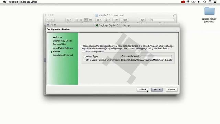The height and width of the screenshot is (124, 220).
Task: Click the Finder window forward arrow
Action: pyautogui.click(x=52, y=20)
